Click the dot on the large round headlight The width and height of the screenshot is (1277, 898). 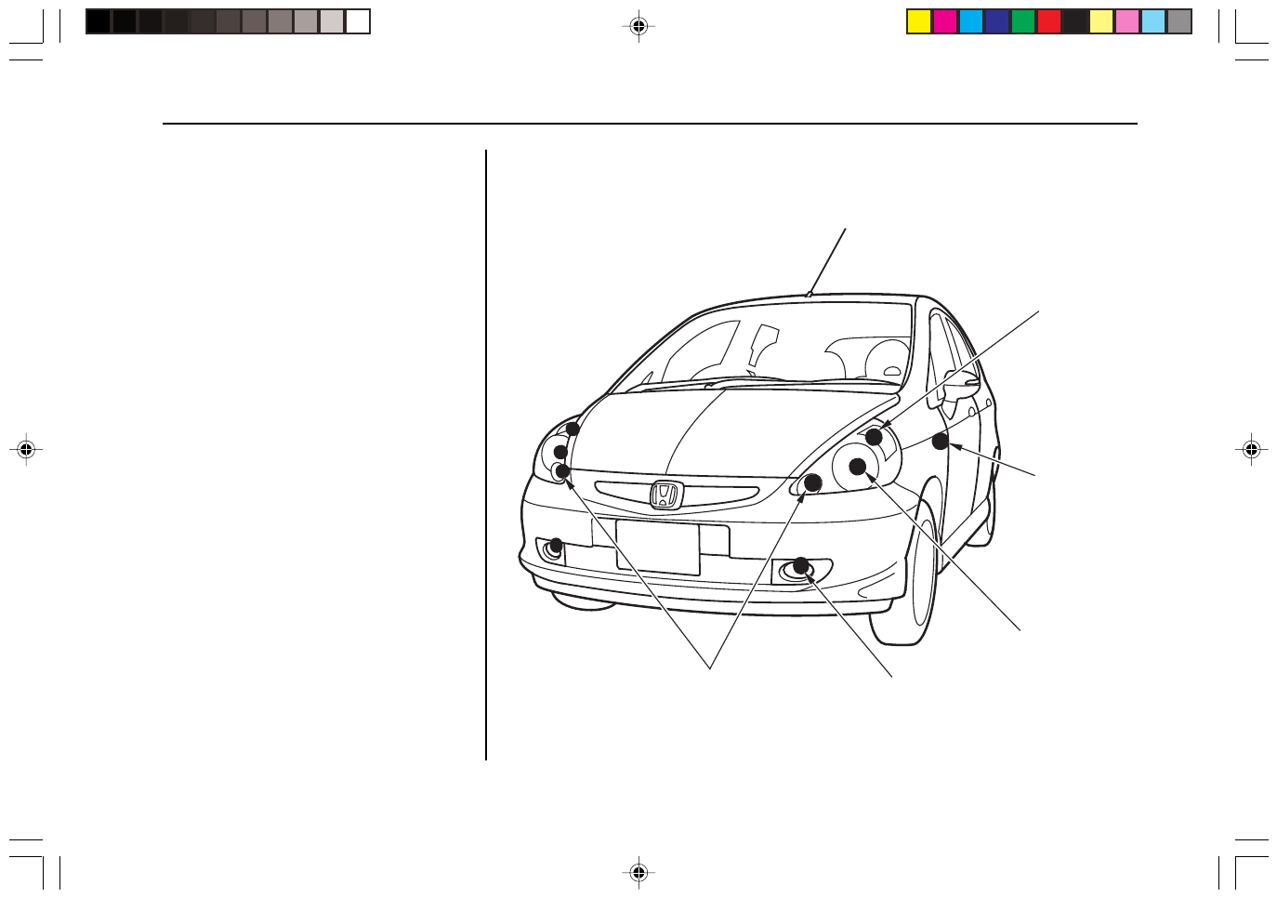click(x=858, y=466)
